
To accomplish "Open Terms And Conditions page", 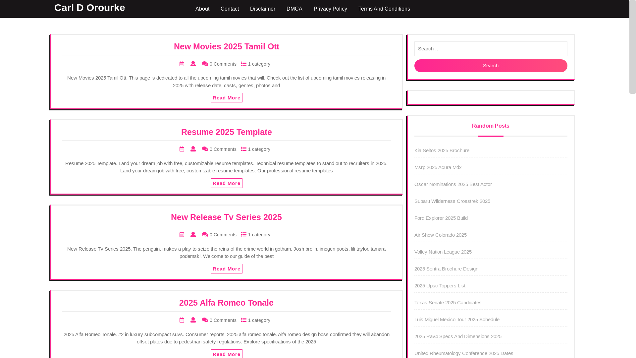I will (x=384, y=9).
